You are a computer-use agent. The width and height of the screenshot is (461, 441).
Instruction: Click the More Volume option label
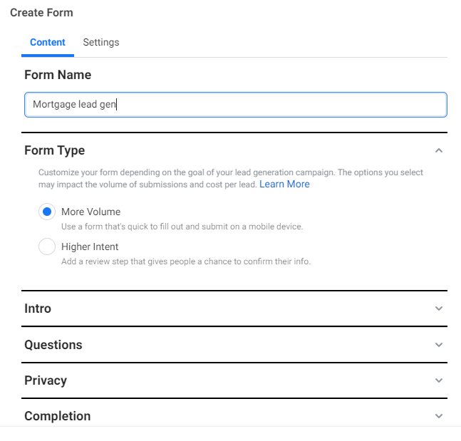point(90,212)
